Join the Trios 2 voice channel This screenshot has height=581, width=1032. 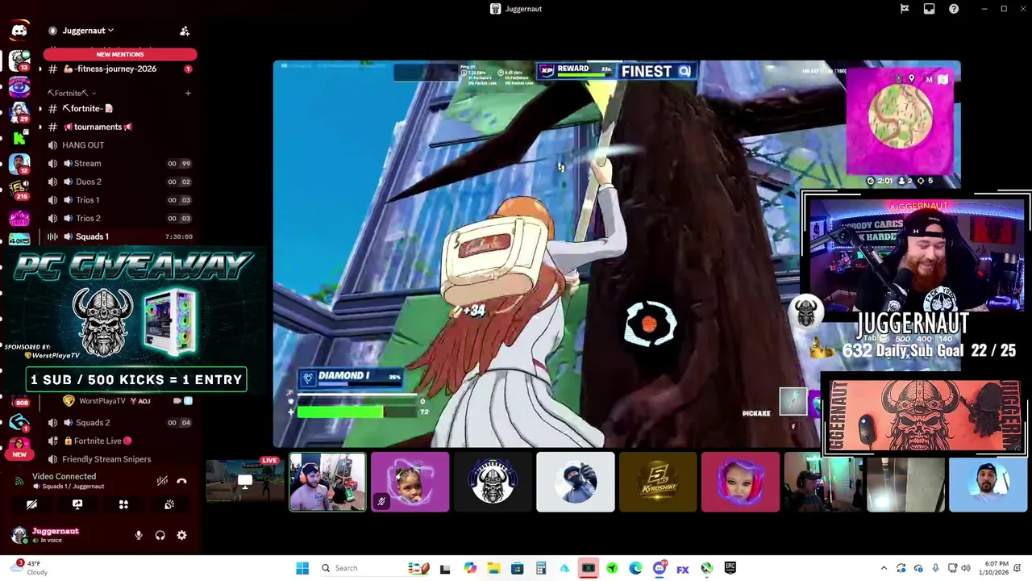coord(119,218)
